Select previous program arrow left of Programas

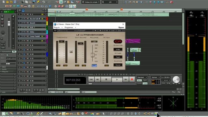coord(62,27)
